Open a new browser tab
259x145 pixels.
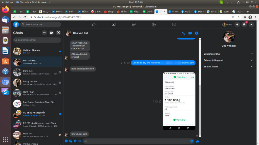pos(247,12)
